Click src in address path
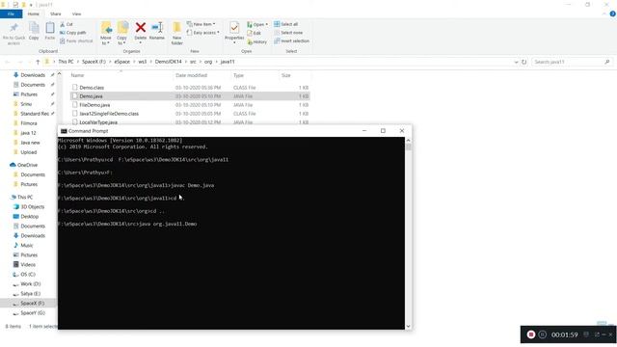Screen dimensions: 617x347 coord(193,62)
